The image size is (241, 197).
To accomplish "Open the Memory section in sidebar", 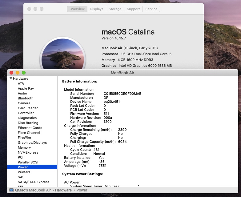I will [x=24, y=147].
